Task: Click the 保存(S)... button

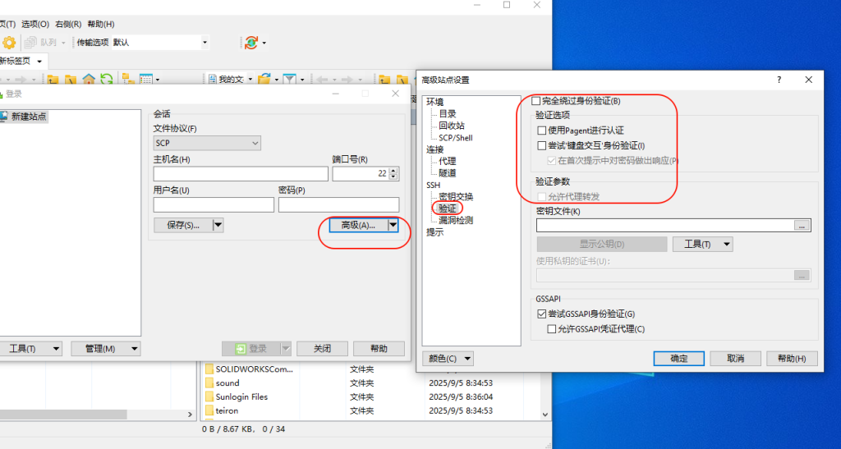Action: [183, 225]
